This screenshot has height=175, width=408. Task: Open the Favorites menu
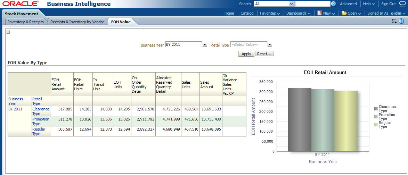(x=270, y=13)
